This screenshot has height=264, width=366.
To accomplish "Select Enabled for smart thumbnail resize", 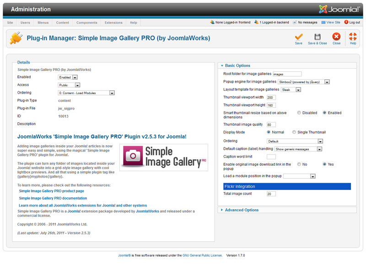I will click(x=324, y=113).
